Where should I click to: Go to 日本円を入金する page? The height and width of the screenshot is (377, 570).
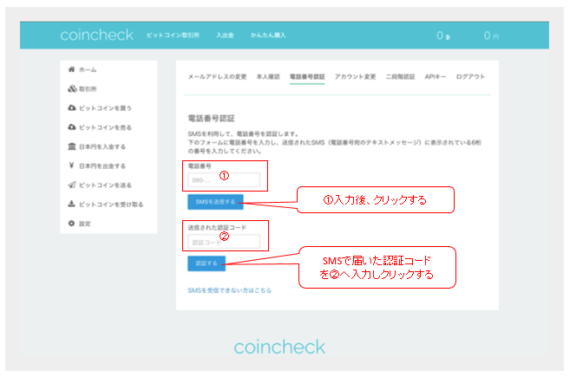coord(102,146)
